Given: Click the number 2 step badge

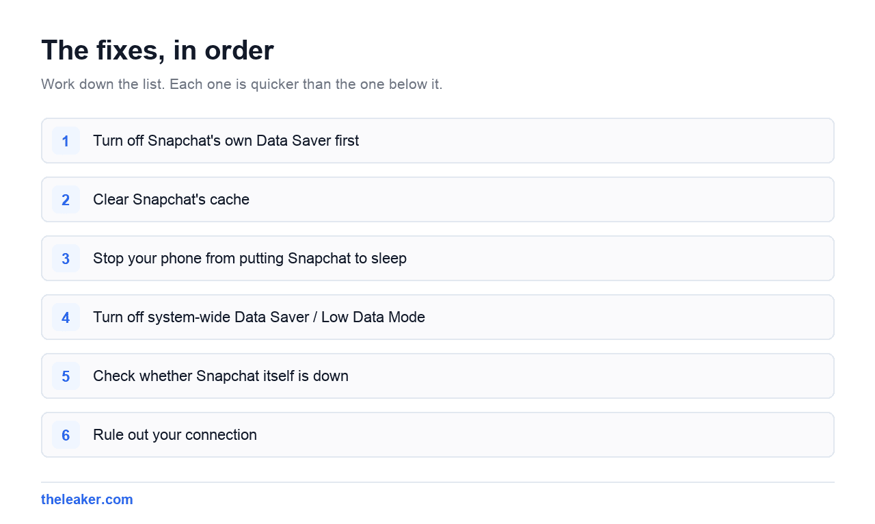Looking at the screenshot, I should 66,200.
